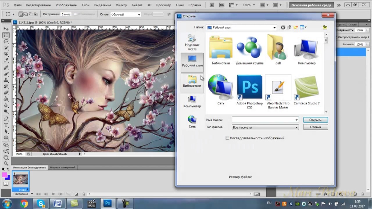Select the Move tool in Photoshop toolbar

6,29
